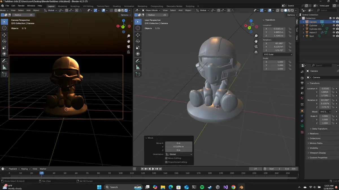Click zoom magnifier icon in right viewport
Viewport: 339px width, 190px height.
(x=256, y=36)
